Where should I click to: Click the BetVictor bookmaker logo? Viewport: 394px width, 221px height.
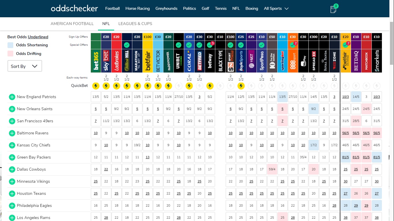click(158, 61)
